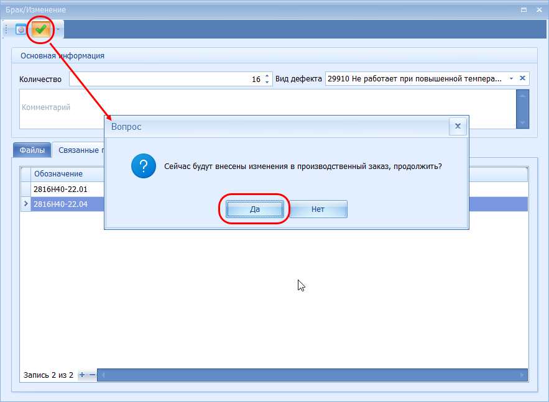Select the row 2816Н40-22.01
This screenshot has height=402, width=549.
click(x=61, y=188)
